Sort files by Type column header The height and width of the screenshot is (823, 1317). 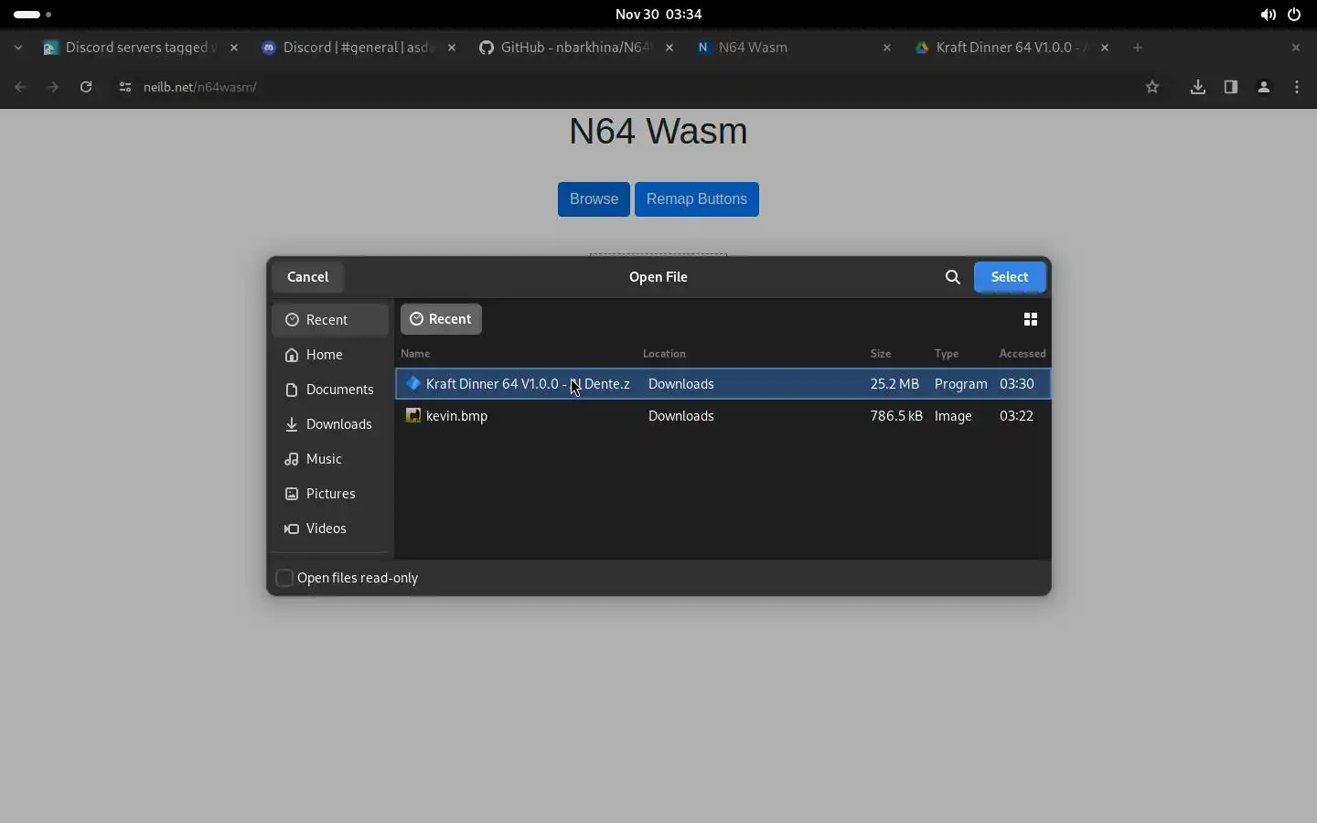pos(948,354)
